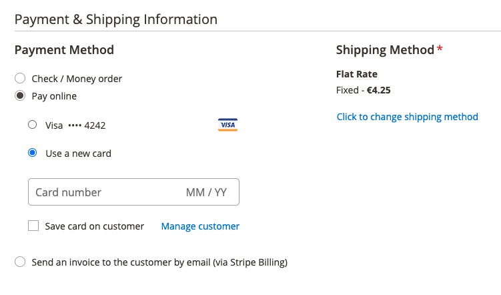The width and height of the screenshot is (501, 295).
Task: Click the Visa card logo icon
Action: coord(227,125)
